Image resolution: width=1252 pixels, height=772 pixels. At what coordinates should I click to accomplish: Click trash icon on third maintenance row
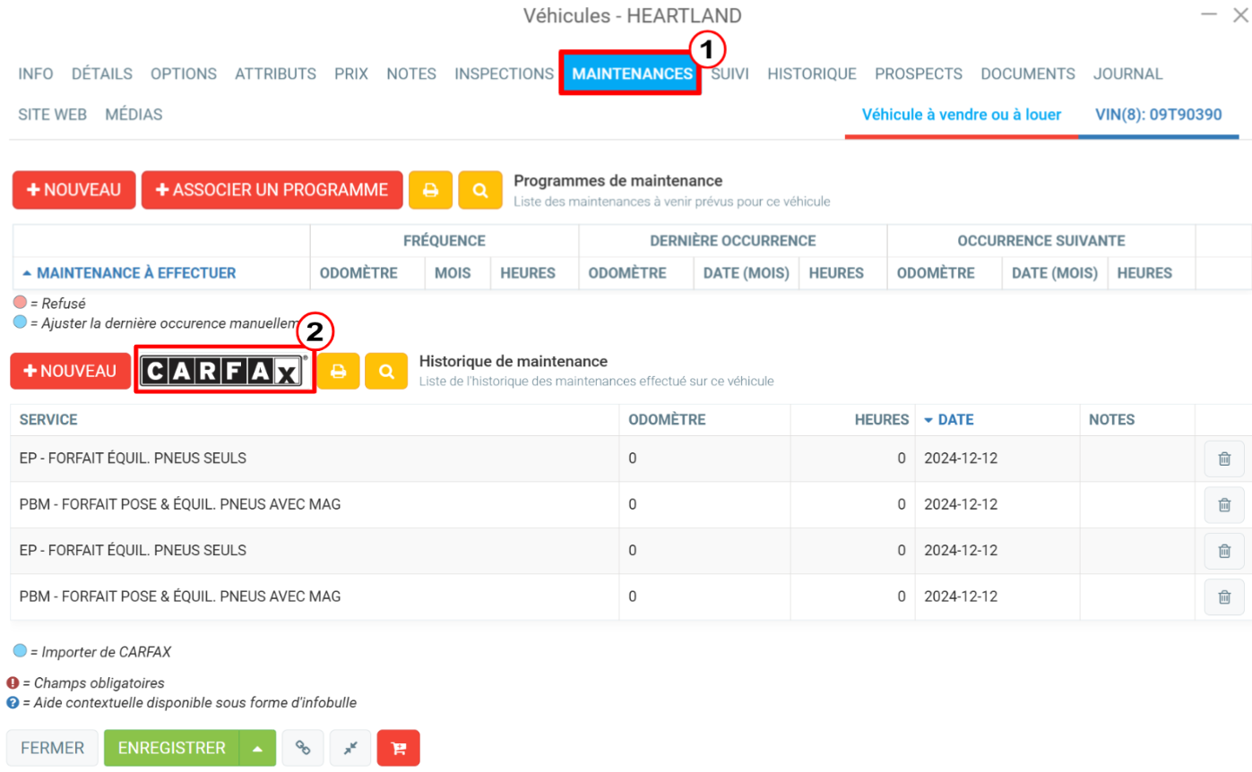[1224, 551]
